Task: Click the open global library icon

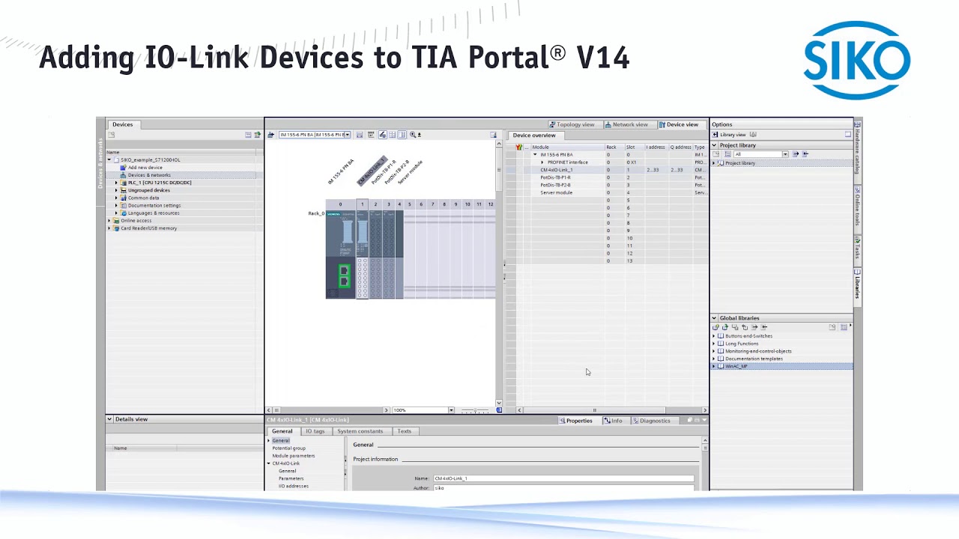Action: pos(725,327)
